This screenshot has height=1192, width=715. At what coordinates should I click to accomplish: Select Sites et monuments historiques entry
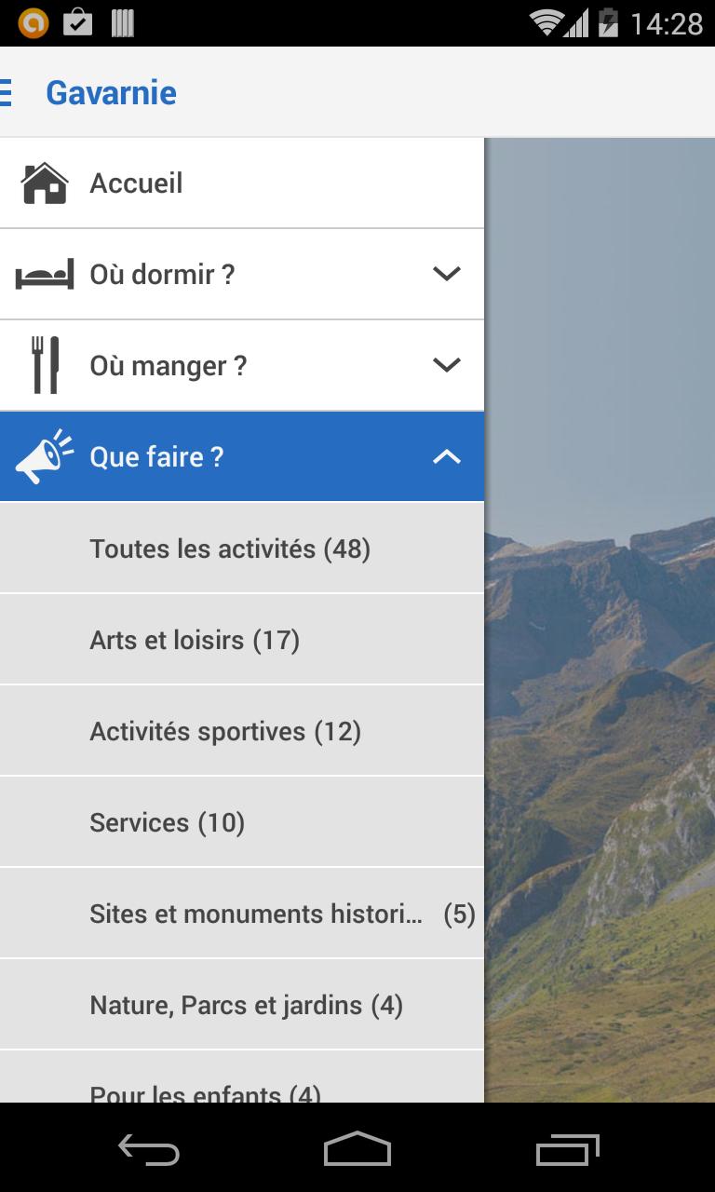[256, 914]
